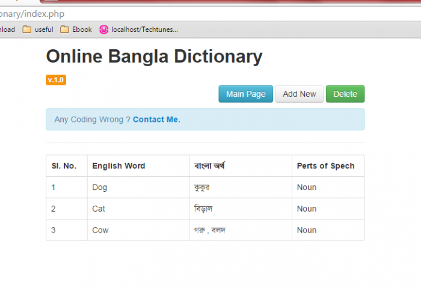This screenshot has height=288, width=421.
Task: Click the 'Sl. No.' column header
Action: (x=64, y=166)
